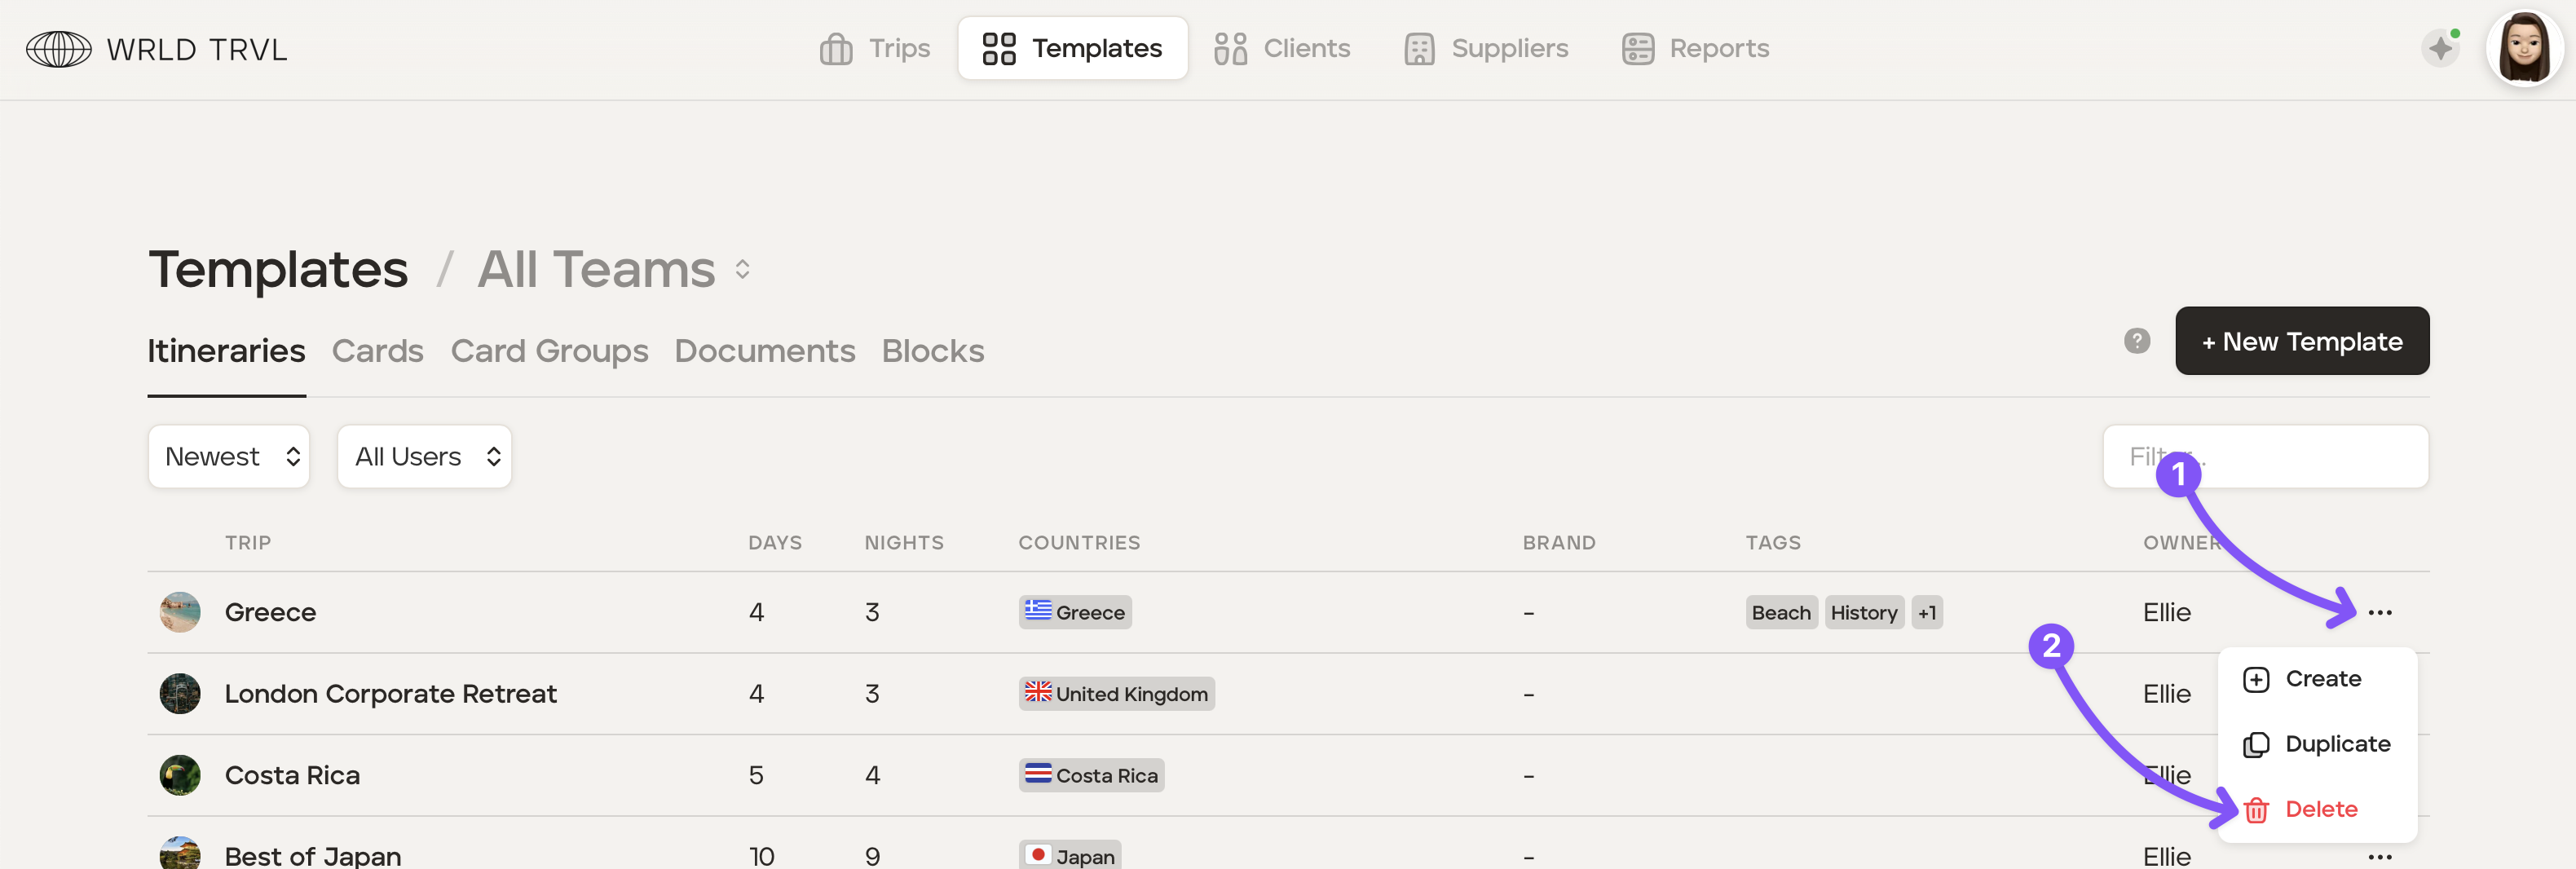
Task: Go to the Trips navigation tab
Action: (875, 48)
